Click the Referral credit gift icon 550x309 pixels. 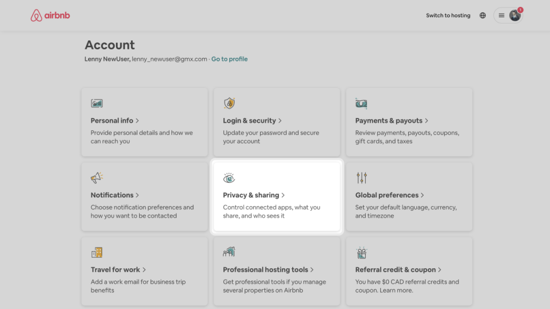tap(361, 253)
